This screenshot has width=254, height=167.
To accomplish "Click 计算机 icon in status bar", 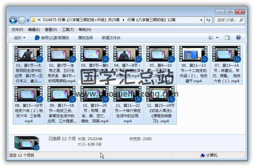I will click(x=203, y=155).
